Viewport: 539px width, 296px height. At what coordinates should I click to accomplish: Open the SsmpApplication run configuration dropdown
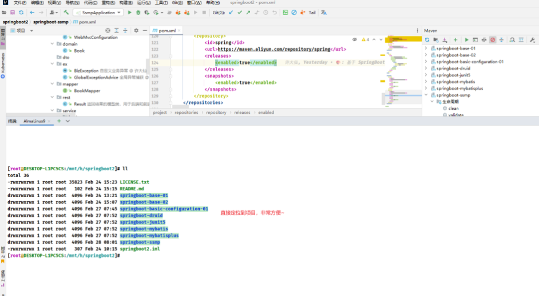point(98,12)
